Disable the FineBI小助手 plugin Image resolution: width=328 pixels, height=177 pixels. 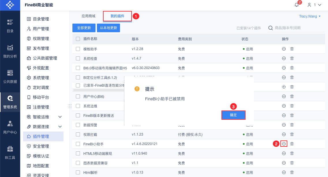[284, 144]
